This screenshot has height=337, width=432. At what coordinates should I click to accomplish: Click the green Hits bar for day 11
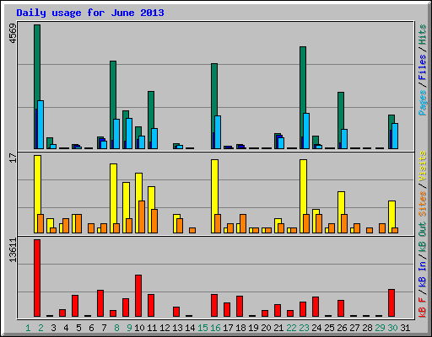pos(151,110)
